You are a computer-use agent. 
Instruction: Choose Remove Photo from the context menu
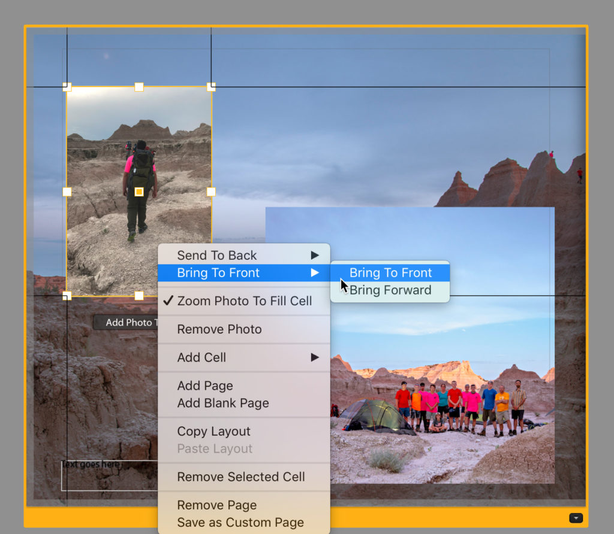coord(219,329)
